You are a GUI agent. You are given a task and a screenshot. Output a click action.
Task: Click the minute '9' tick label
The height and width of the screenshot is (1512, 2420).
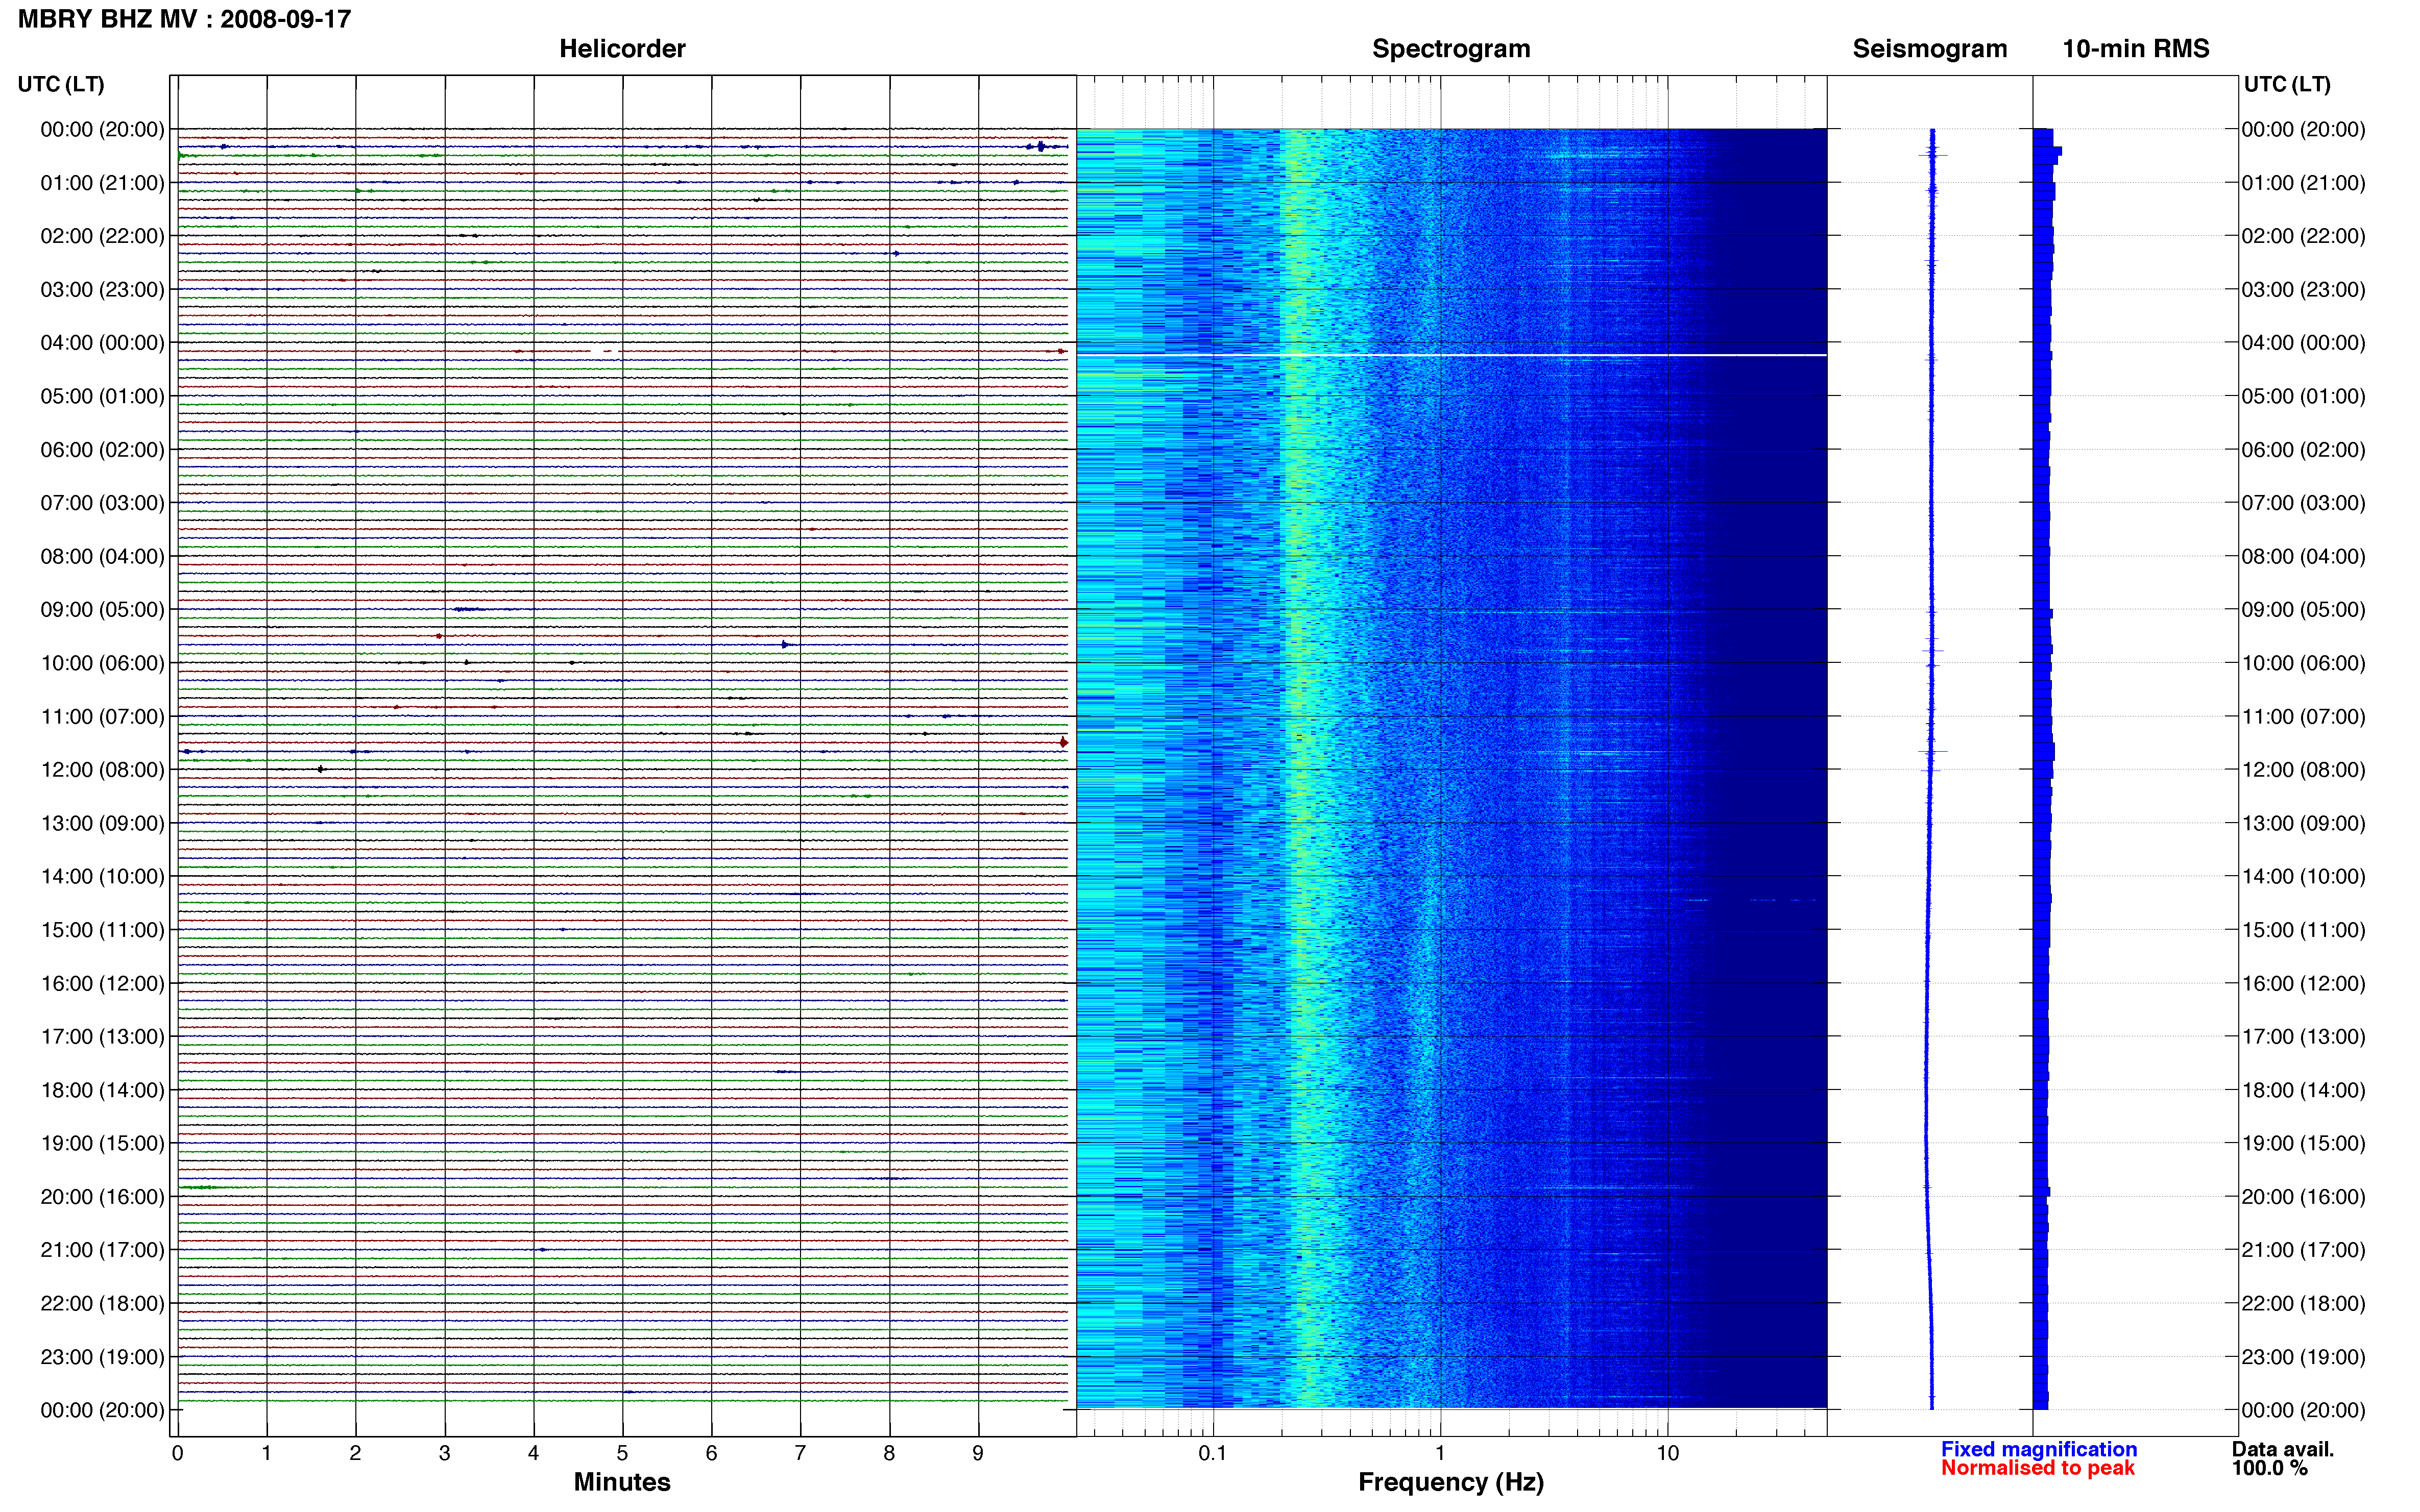click(x=978, y=1453)
